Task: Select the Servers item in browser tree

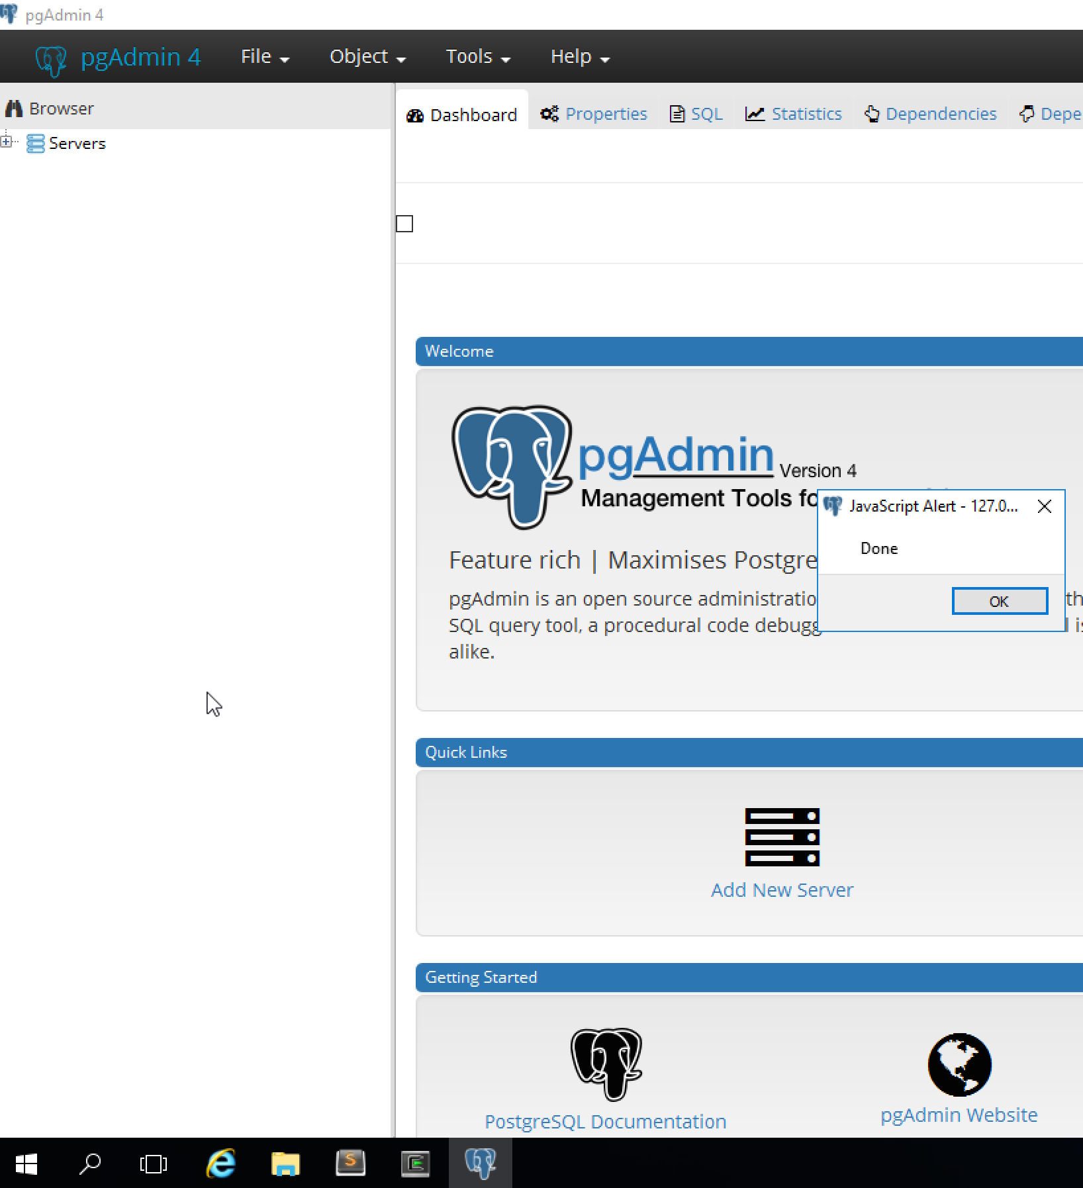Action: click(77, 144)
